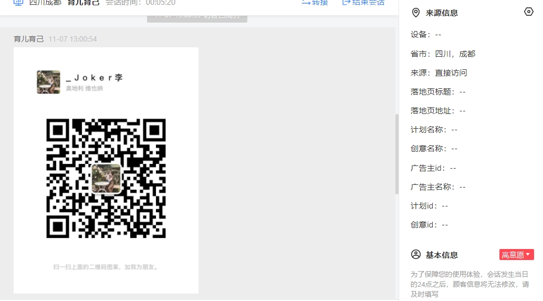Viewport: 543px width, 301px height.
Task: Click the 育儿育己 sender name above message
Action: (x=29, y=39)
